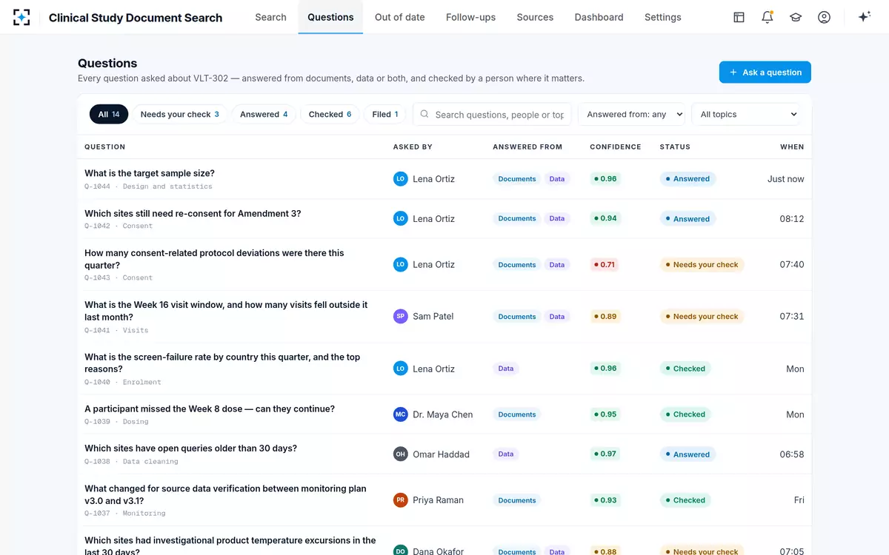Click the Answered status in Q-1044 row
889x555 pixels.
click(x=687, y=179)
